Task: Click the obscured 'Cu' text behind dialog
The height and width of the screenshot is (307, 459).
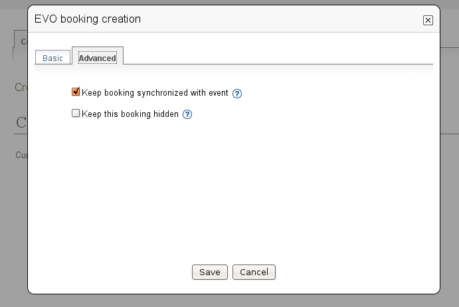Action: click(21, 155)
